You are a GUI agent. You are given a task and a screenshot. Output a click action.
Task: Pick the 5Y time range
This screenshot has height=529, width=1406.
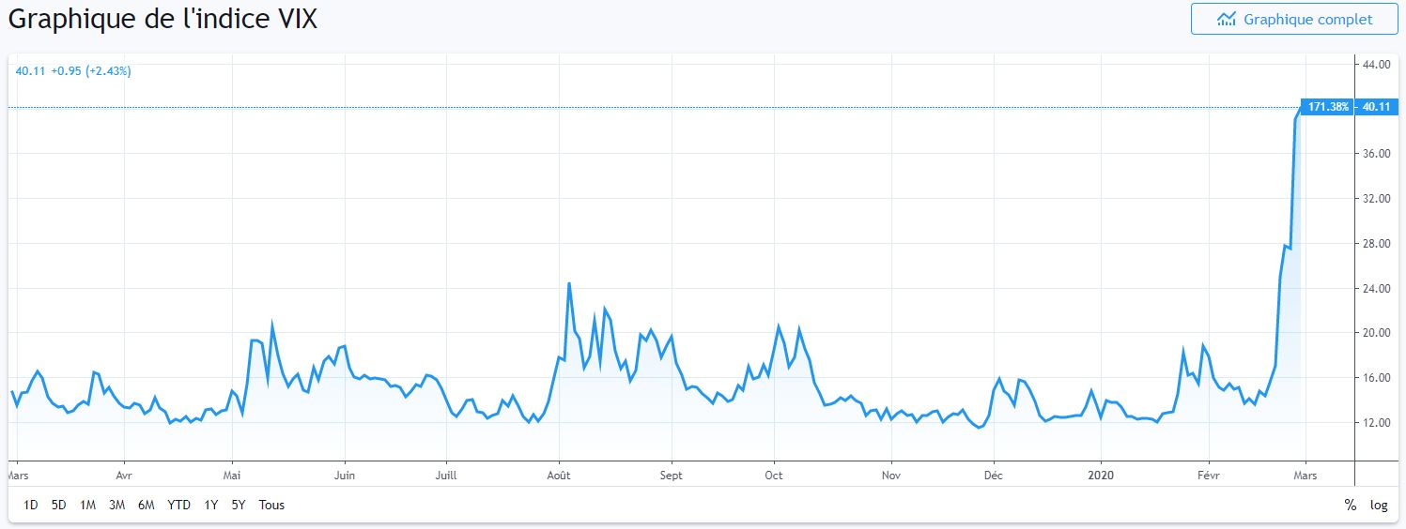[238, 505]
